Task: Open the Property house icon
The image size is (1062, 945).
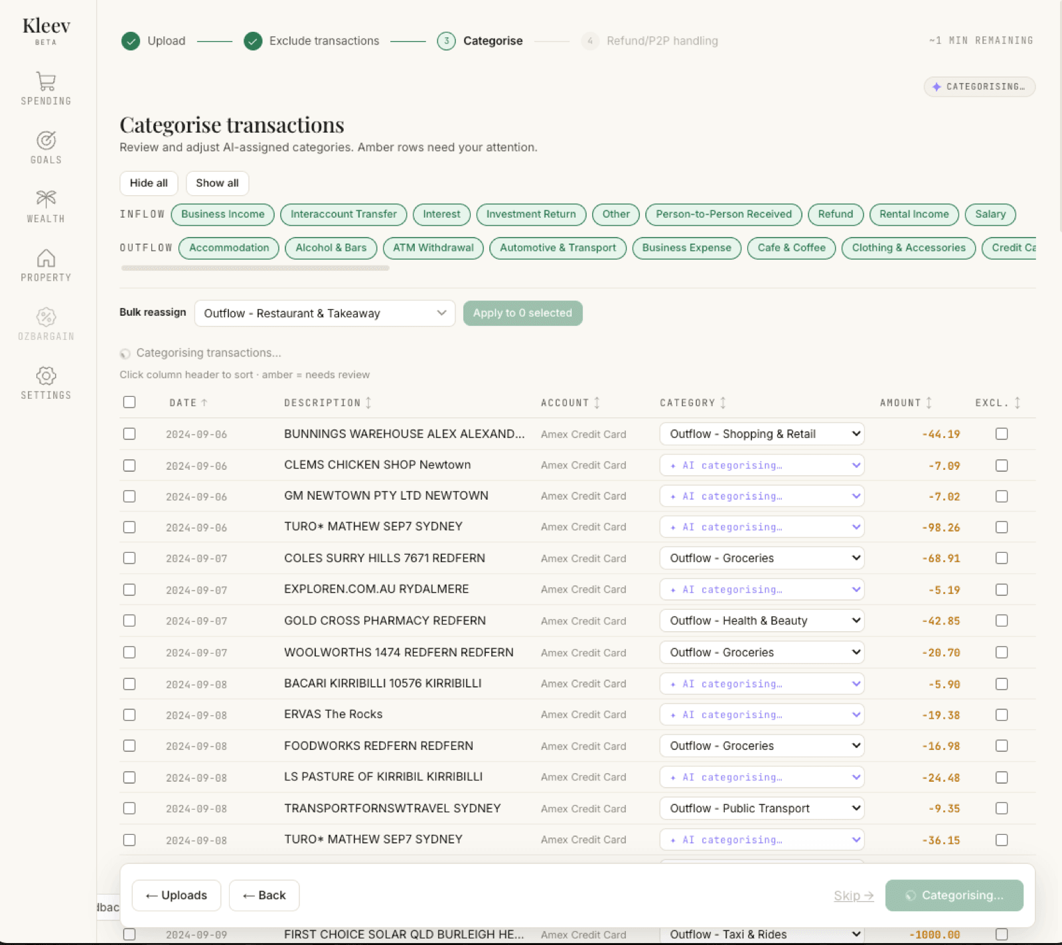Action: point(46,257)
